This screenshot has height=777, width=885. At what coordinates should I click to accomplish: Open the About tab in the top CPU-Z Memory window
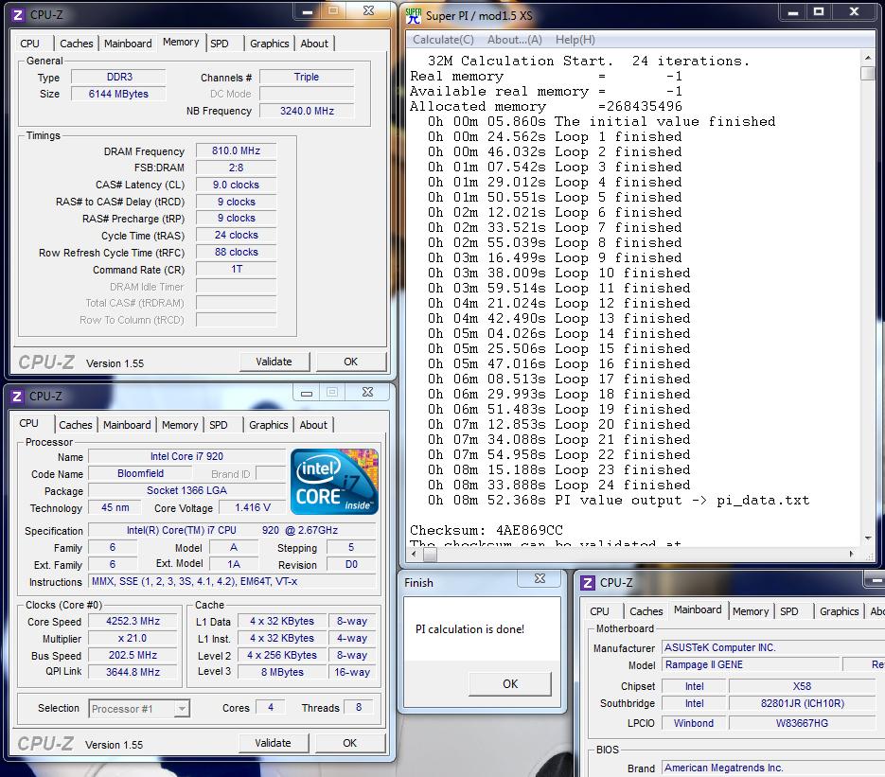click(314, 44)
